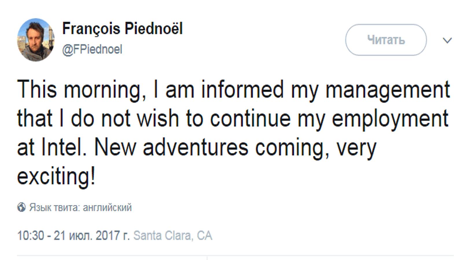Open the Santa Clara, CA location link
The height and width of the screenshot is (260, 463).
click(173, 235)
